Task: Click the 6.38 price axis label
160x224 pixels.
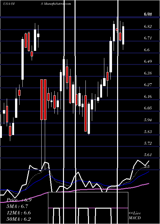Action: [x=148, y=73]
